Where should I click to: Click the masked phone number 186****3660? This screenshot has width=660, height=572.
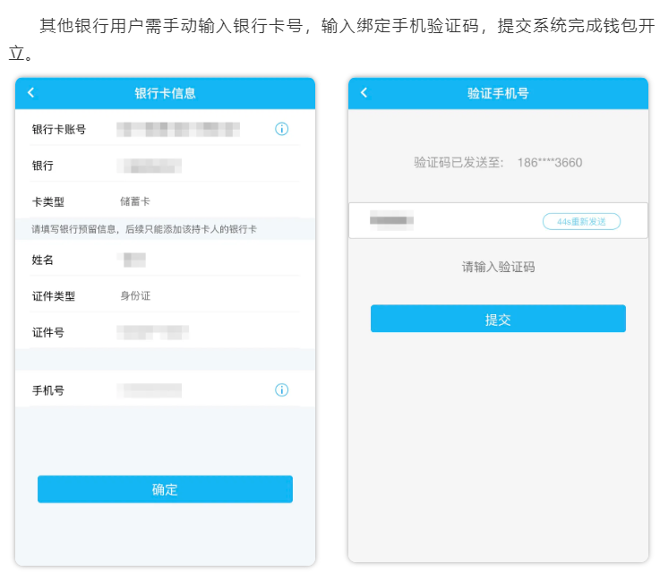(x=550, y=163)
